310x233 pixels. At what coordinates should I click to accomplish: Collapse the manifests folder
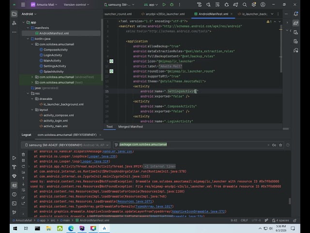pos(28,28)
